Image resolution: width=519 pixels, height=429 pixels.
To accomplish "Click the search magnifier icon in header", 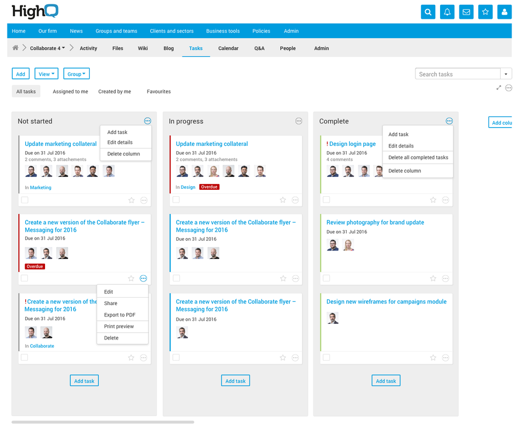I will click(428, 12).
